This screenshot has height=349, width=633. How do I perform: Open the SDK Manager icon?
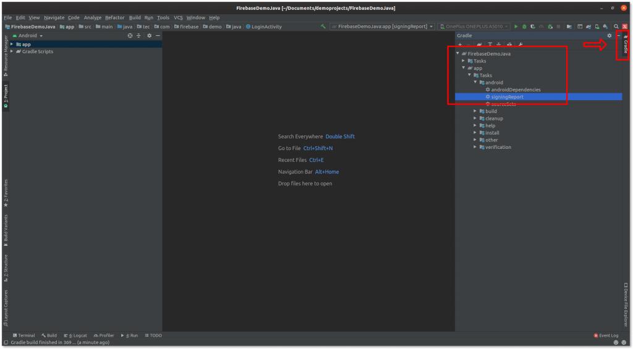[606, 27]
